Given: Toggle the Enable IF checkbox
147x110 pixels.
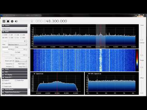Looking at the screenshot, I should pos(3,80).
